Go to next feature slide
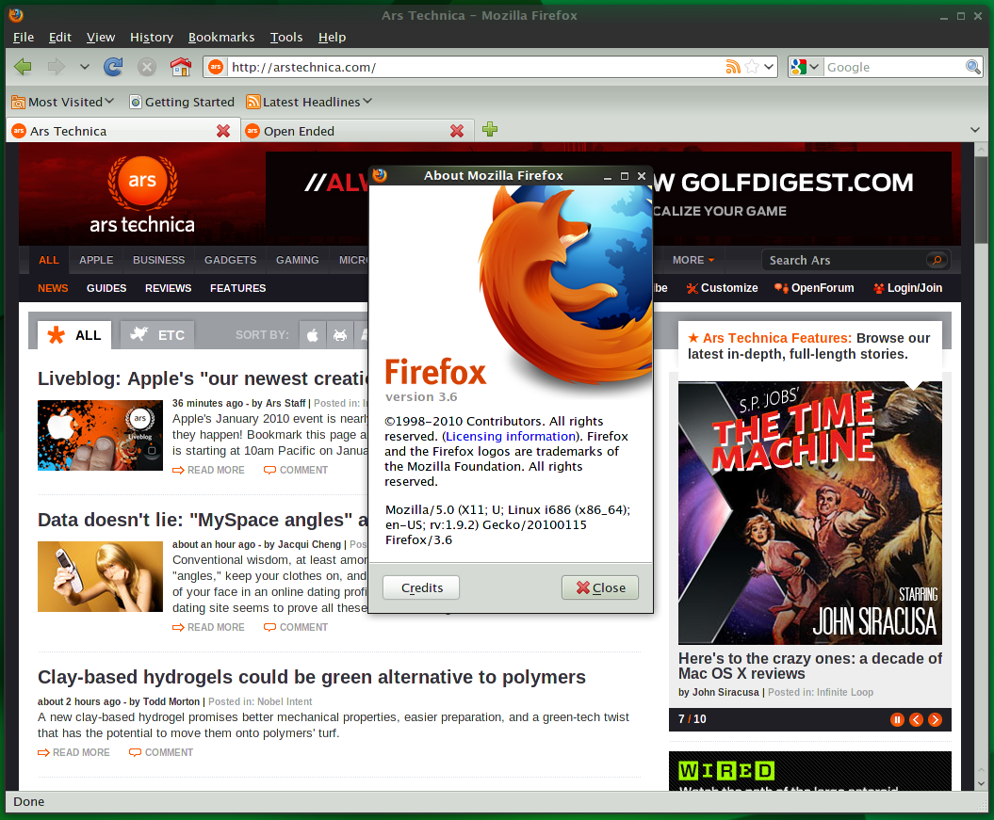This screenshot has height=820, width=994. [935, 719]
